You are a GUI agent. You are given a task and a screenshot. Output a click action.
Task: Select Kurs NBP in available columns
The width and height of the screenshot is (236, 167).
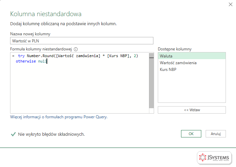192,70
